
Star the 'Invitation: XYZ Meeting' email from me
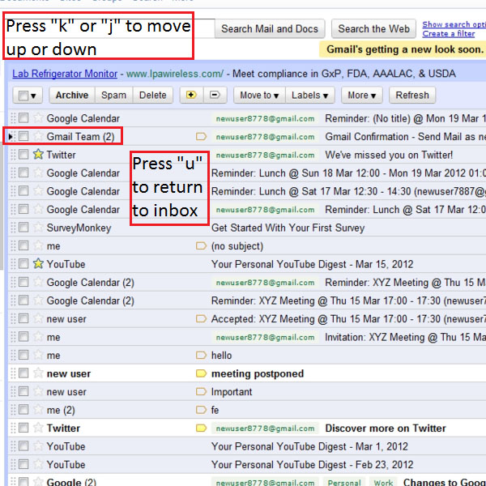38,337
